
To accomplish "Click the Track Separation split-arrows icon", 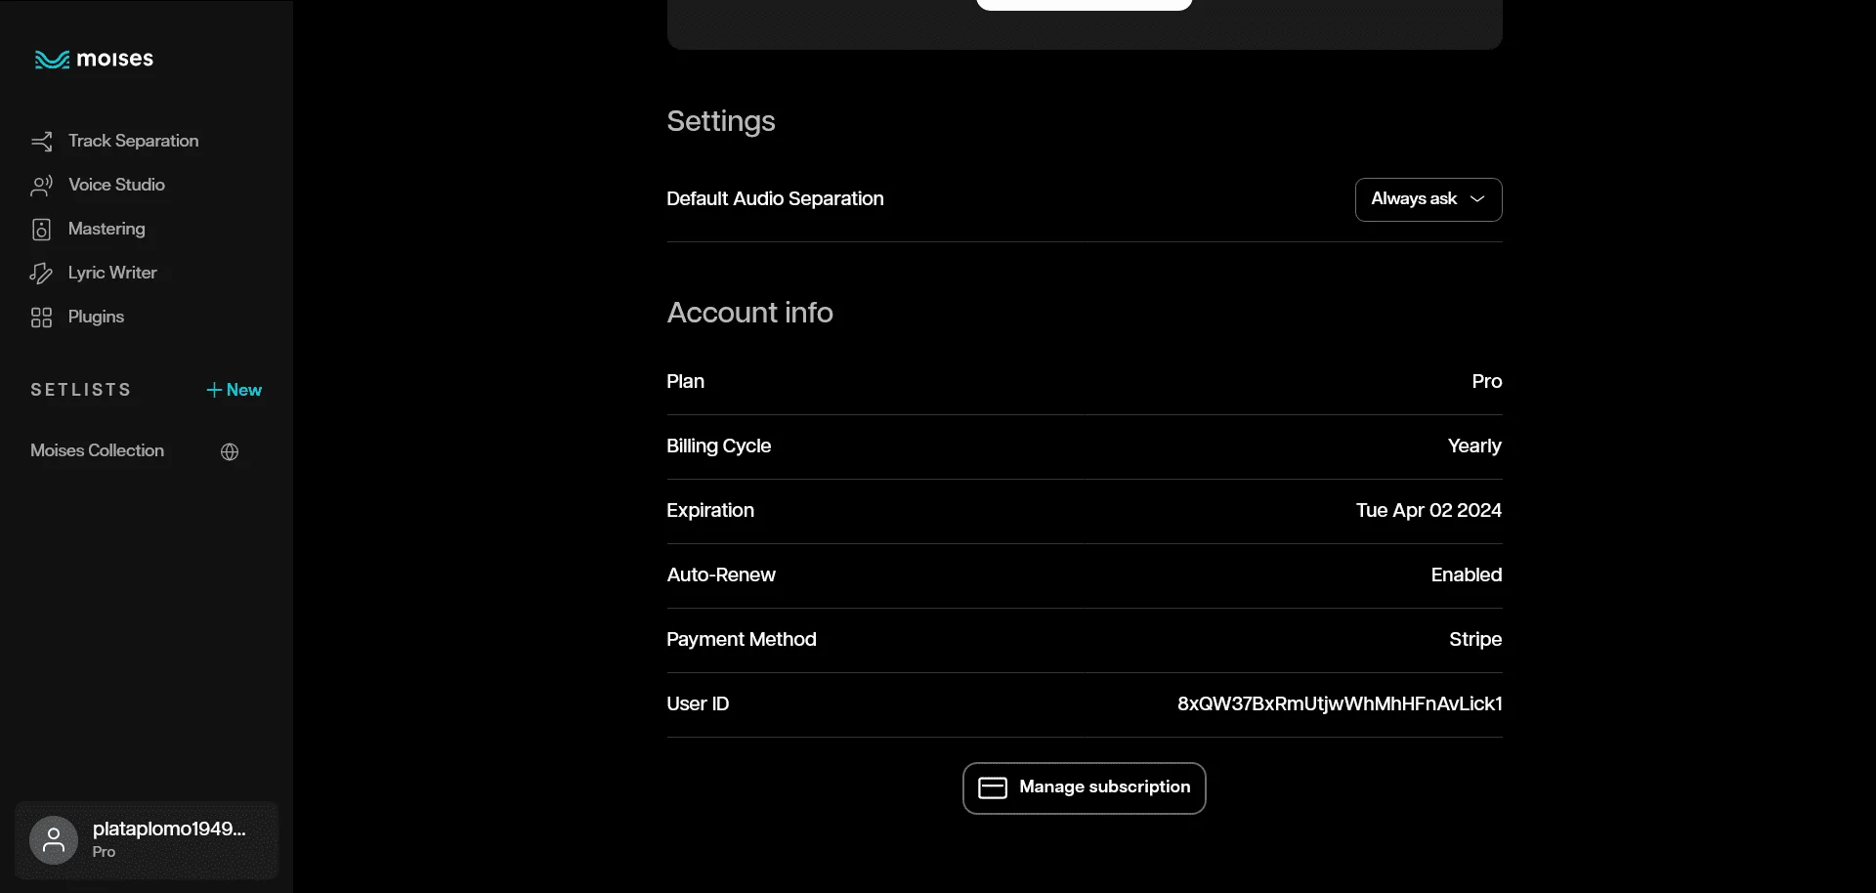I will pos(41,142).
